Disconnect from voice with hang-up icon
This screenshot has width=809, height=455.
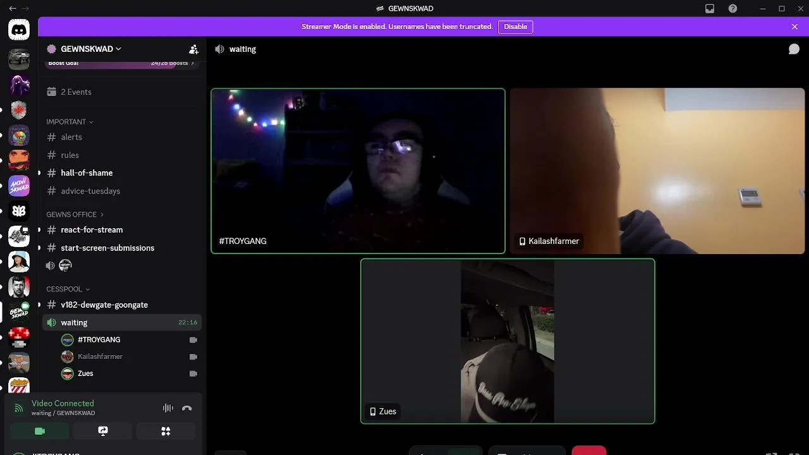[x=187, y=408]
